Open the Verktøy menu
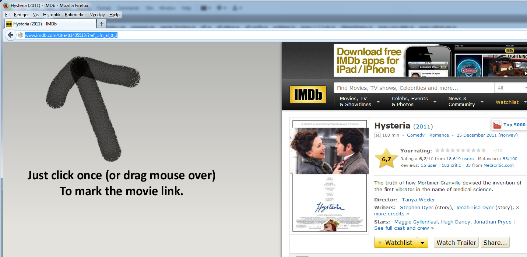This screenshot has width=527, height=257. tap(98, 15)
